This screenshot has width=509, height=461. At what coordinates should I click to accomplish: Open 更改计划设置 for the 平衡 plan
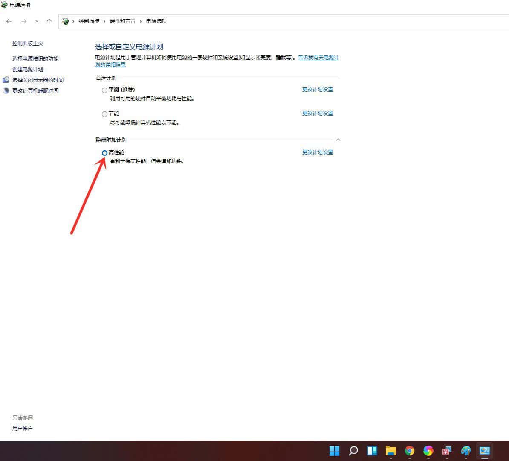click(317, 90)
